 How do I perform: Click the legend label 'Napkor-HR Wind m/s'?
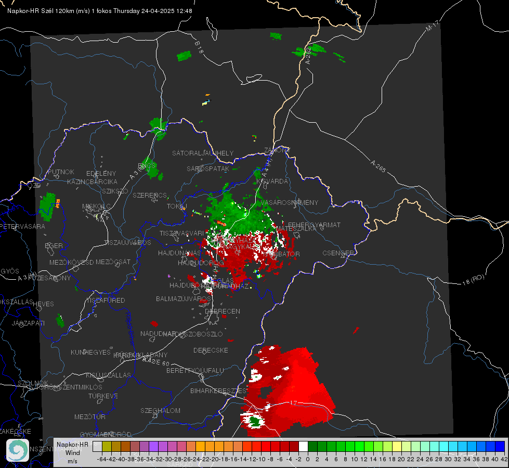point(72,452)
